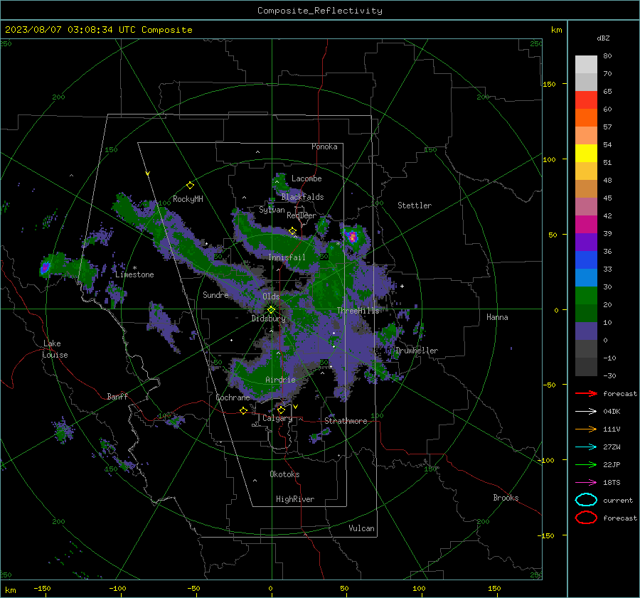Click the red forecast ellipse legend icon
This screenshot has height=598, width=640.
click(x=586, y=518)
